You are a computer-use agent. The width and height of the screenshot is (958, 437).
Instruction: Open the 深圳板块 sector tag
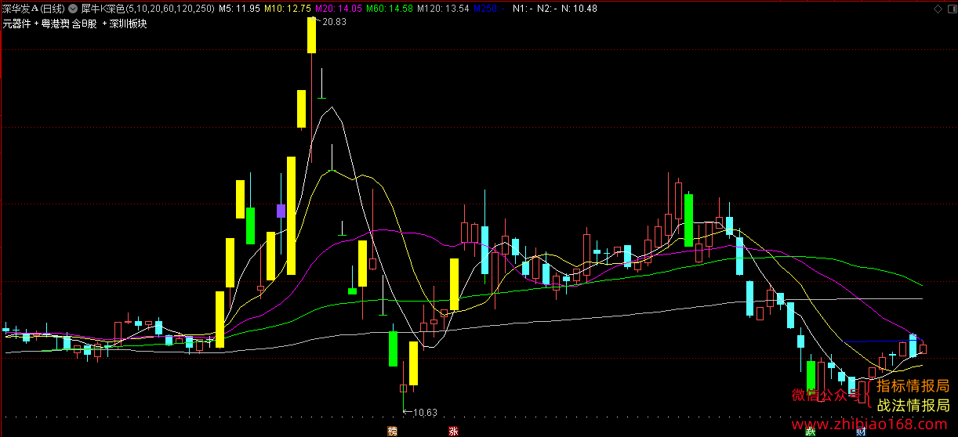129,23
